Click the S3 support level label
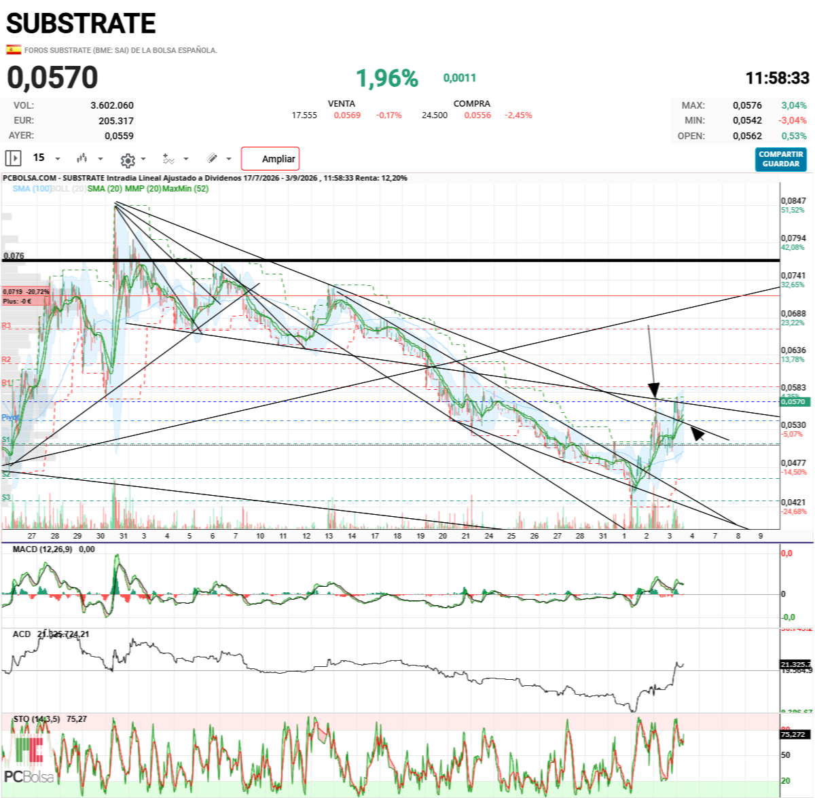The height and width of the screenshot is (798, 815). (6, 497)
